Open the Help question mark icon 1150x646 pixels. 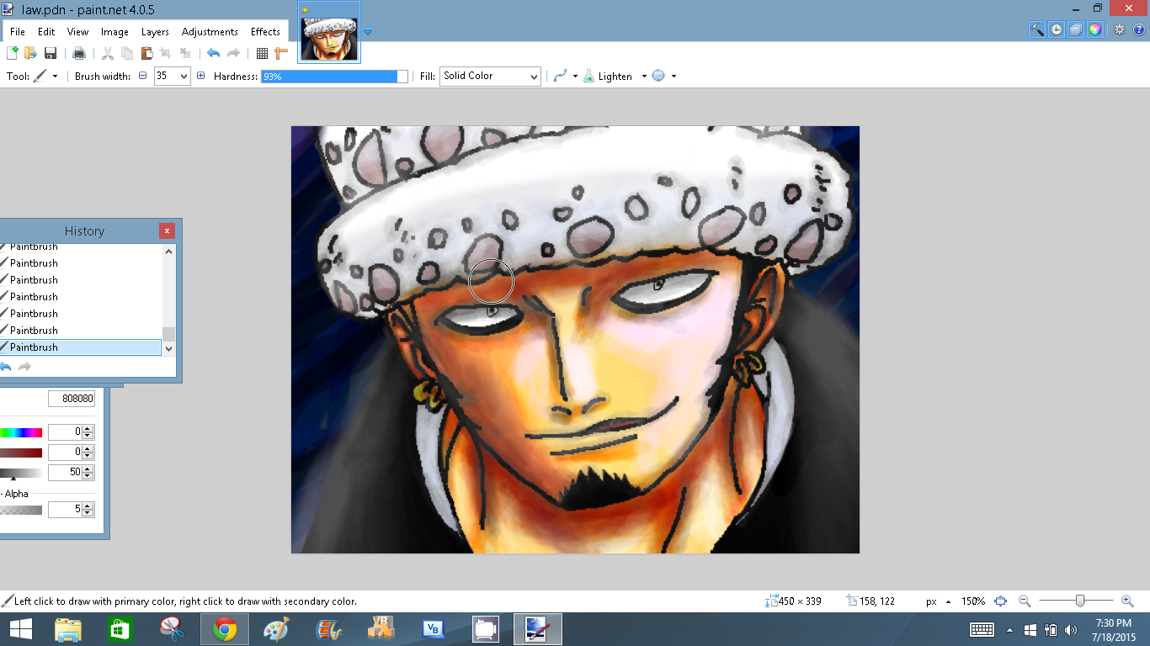click(1139, 29)
